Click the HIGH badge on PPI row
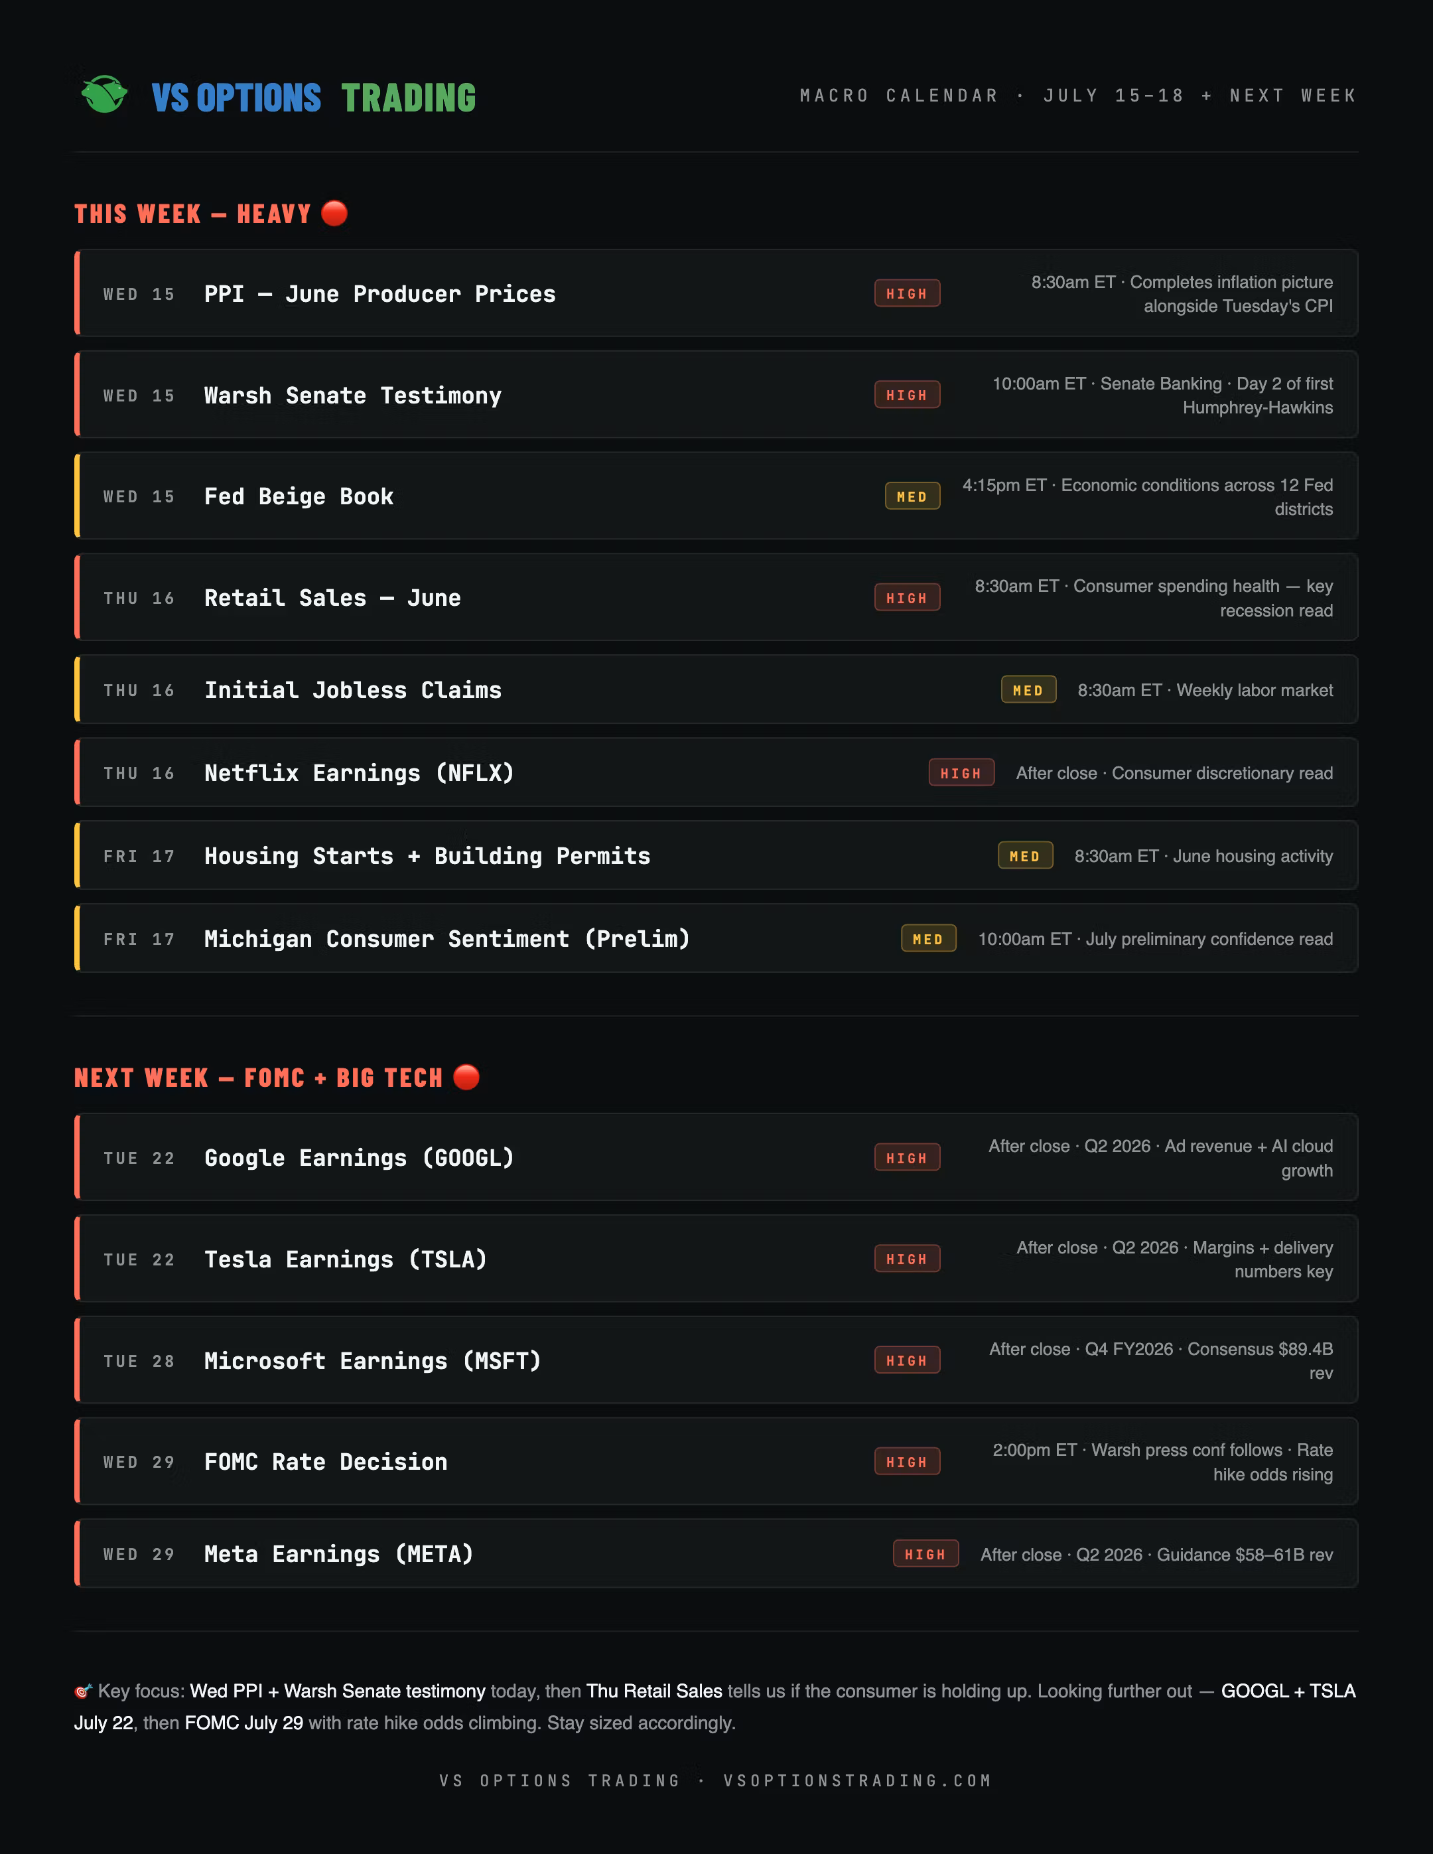Image resolution: width=1433 pixels, height=1854 pixels. (907, 294)
